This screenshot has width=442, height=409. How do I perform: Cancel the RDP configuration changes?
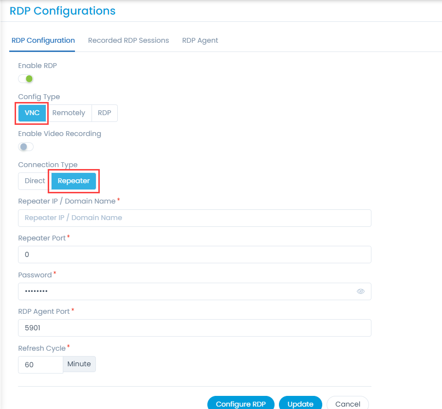348,404
